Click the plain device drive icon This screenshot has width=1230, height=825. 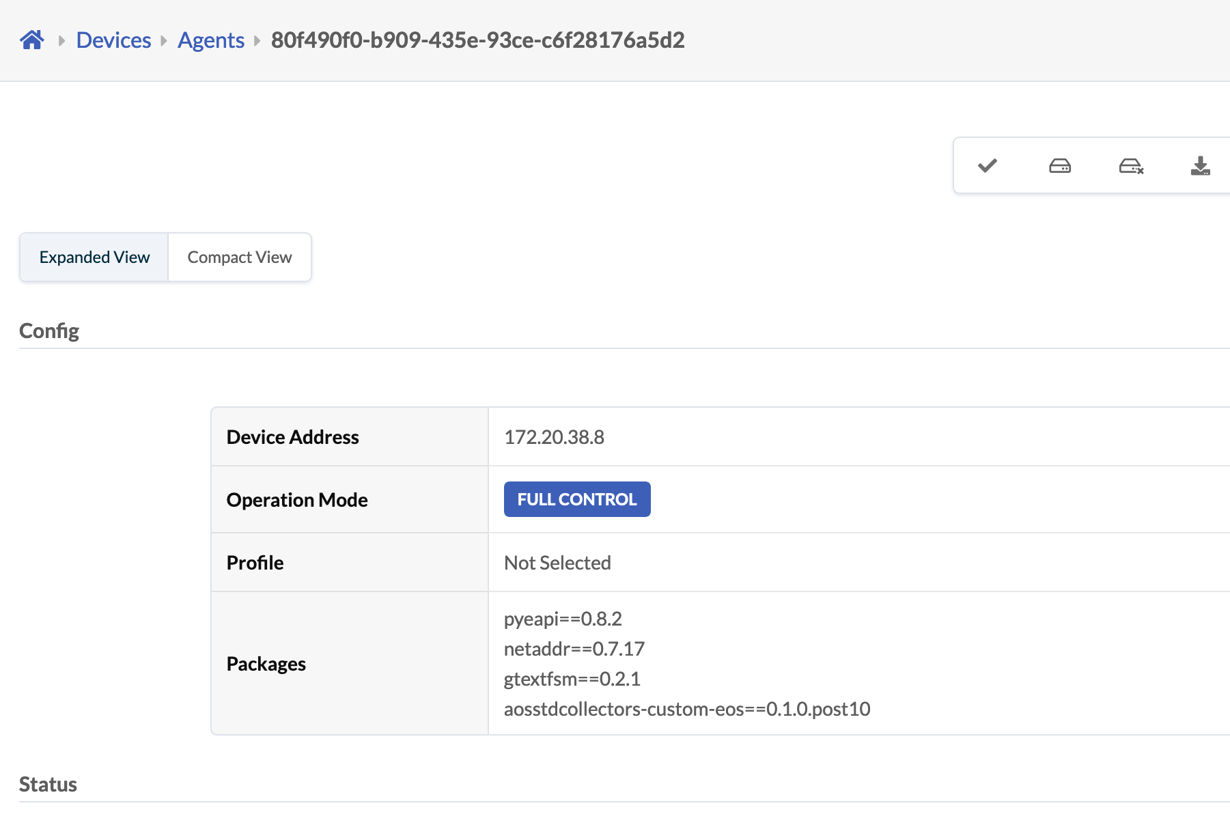point(1059,166)
